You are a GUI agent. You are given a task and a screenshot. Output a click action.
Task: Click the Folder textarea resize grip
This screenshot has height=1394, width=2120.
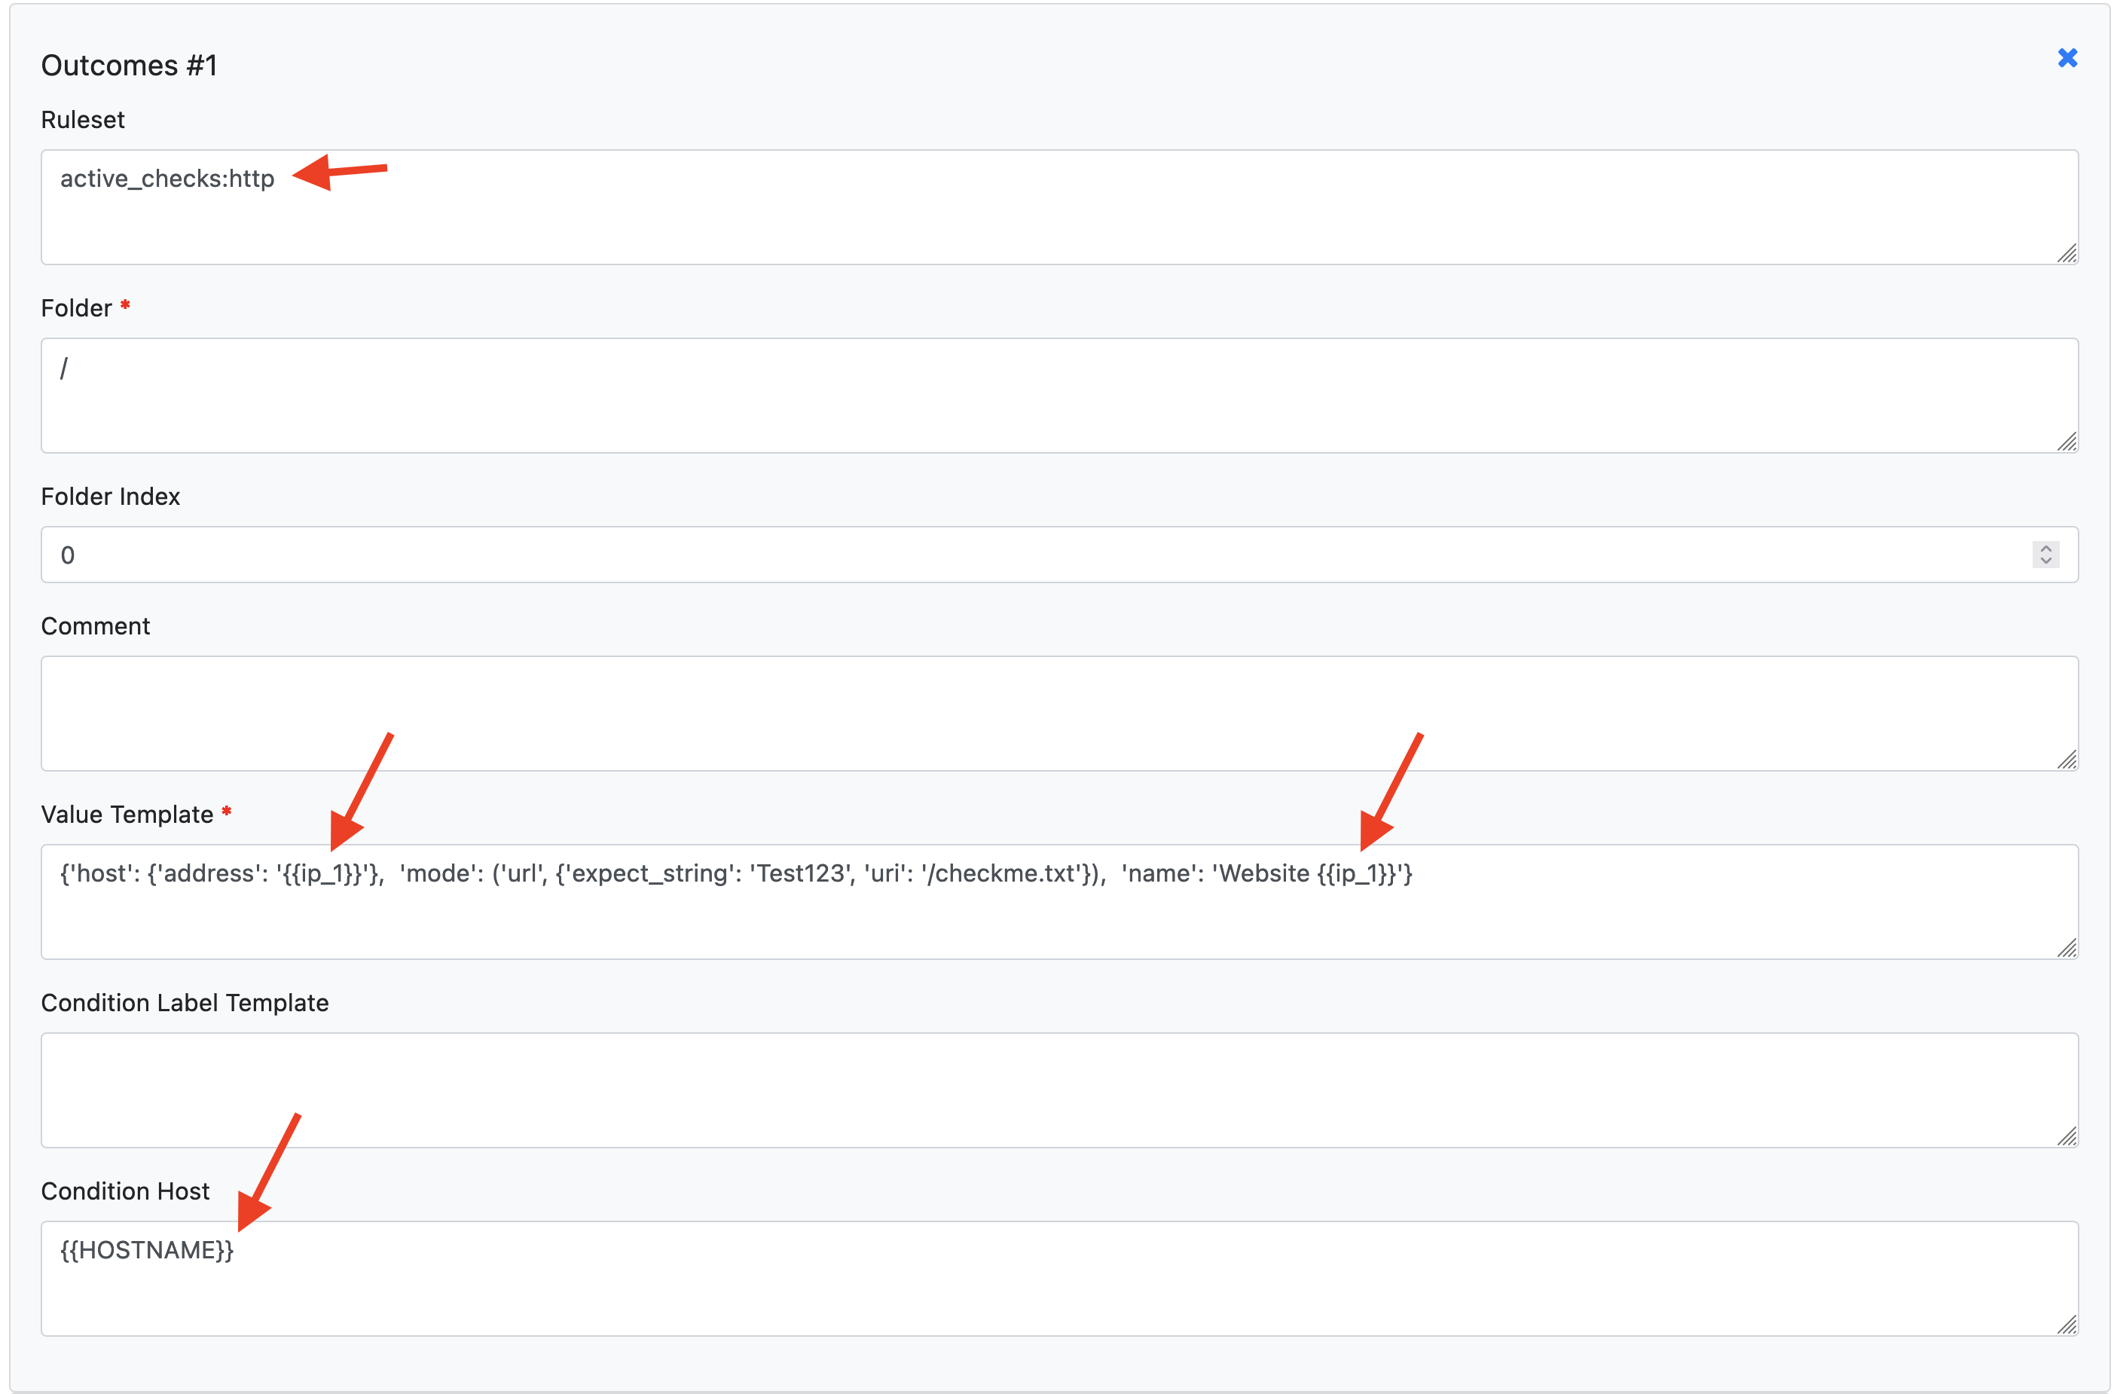point(2067,442)
